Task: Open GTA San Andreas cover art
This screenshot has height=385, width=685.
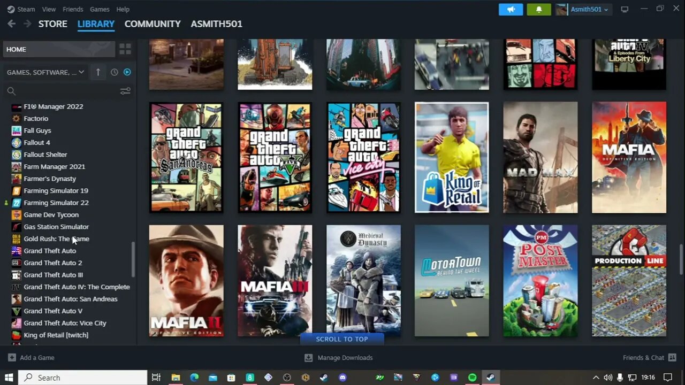Action: coord(186,157)
